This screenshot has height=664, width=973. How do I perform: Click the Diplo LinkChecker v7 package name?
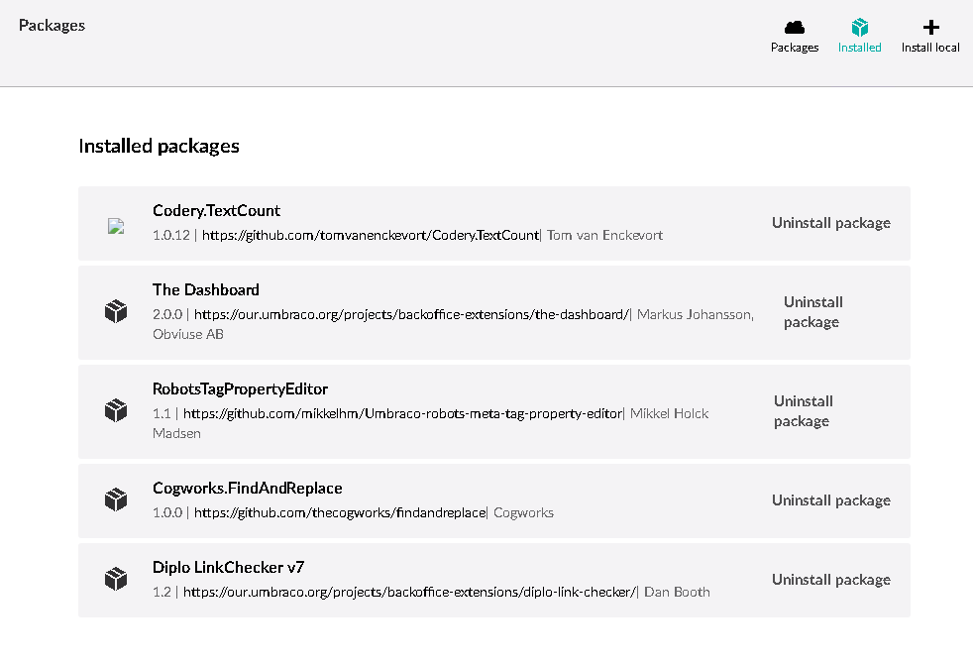tap(228, 567)
